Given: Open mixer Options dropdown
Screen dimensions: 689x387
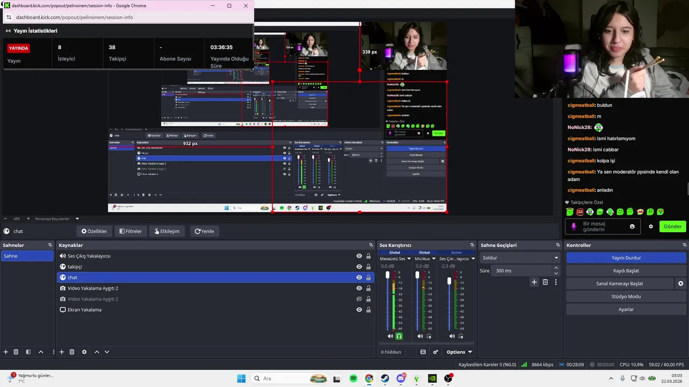Looking at the screenshot, I should point(459,352).
